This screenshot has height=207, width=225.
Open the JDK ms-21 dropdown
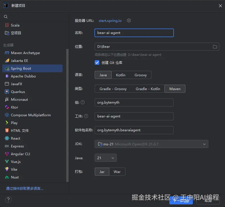pos(152,144)
